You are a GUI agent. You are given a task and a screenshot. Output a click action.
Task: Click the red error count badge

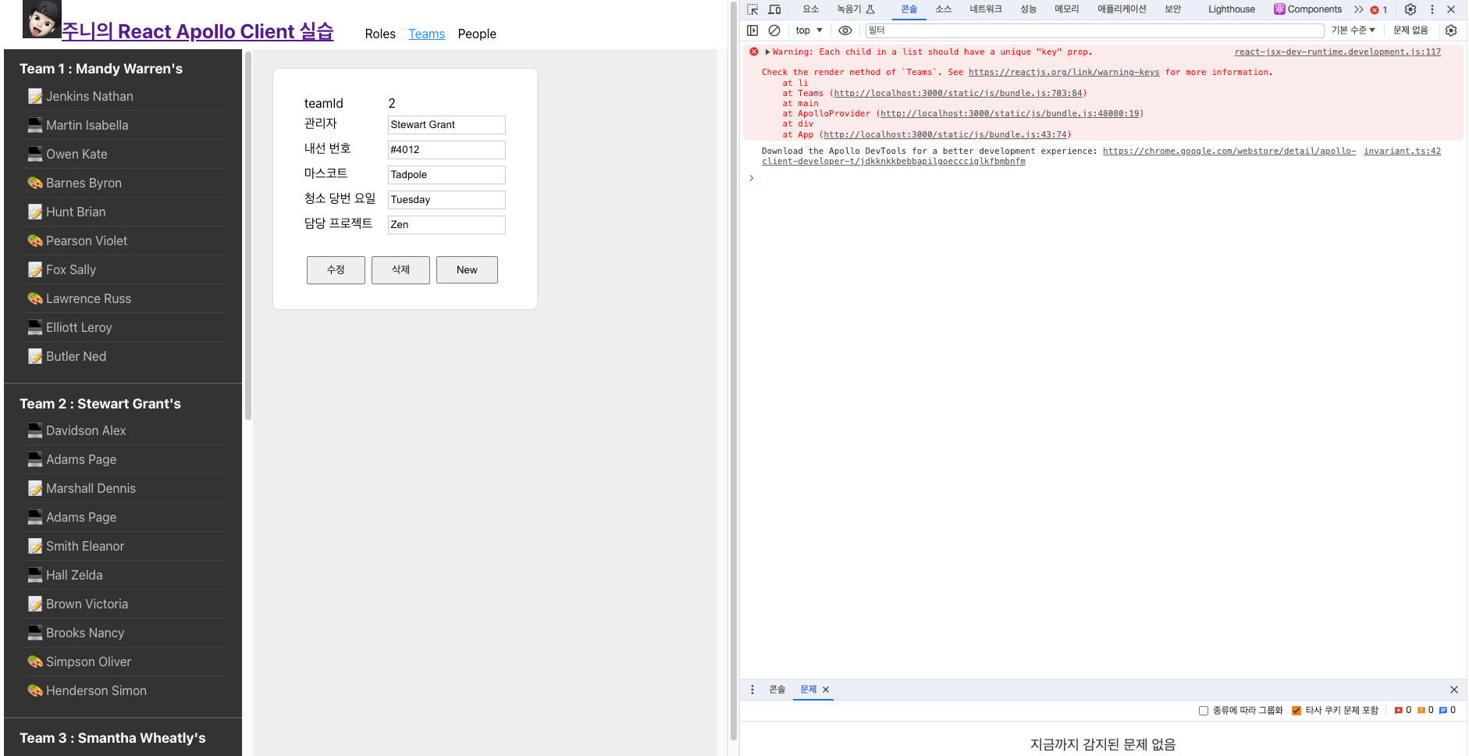[x=1379, y=10]
